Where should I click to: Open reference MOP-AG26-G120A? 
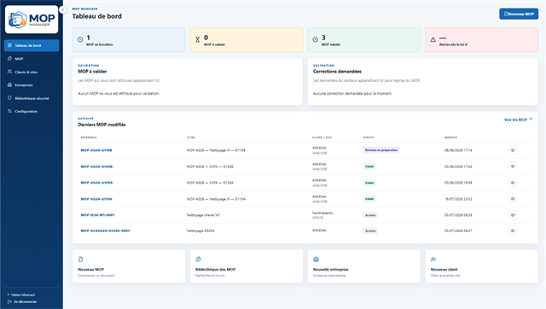(x=96, y=183)
